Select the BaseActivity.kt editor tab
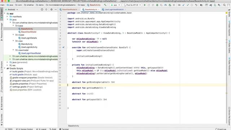The image size is (231, 130). point(91,9)
